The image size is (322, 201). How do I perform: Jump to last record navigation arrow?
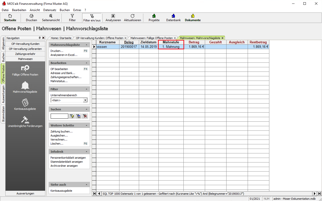[319, 193]
